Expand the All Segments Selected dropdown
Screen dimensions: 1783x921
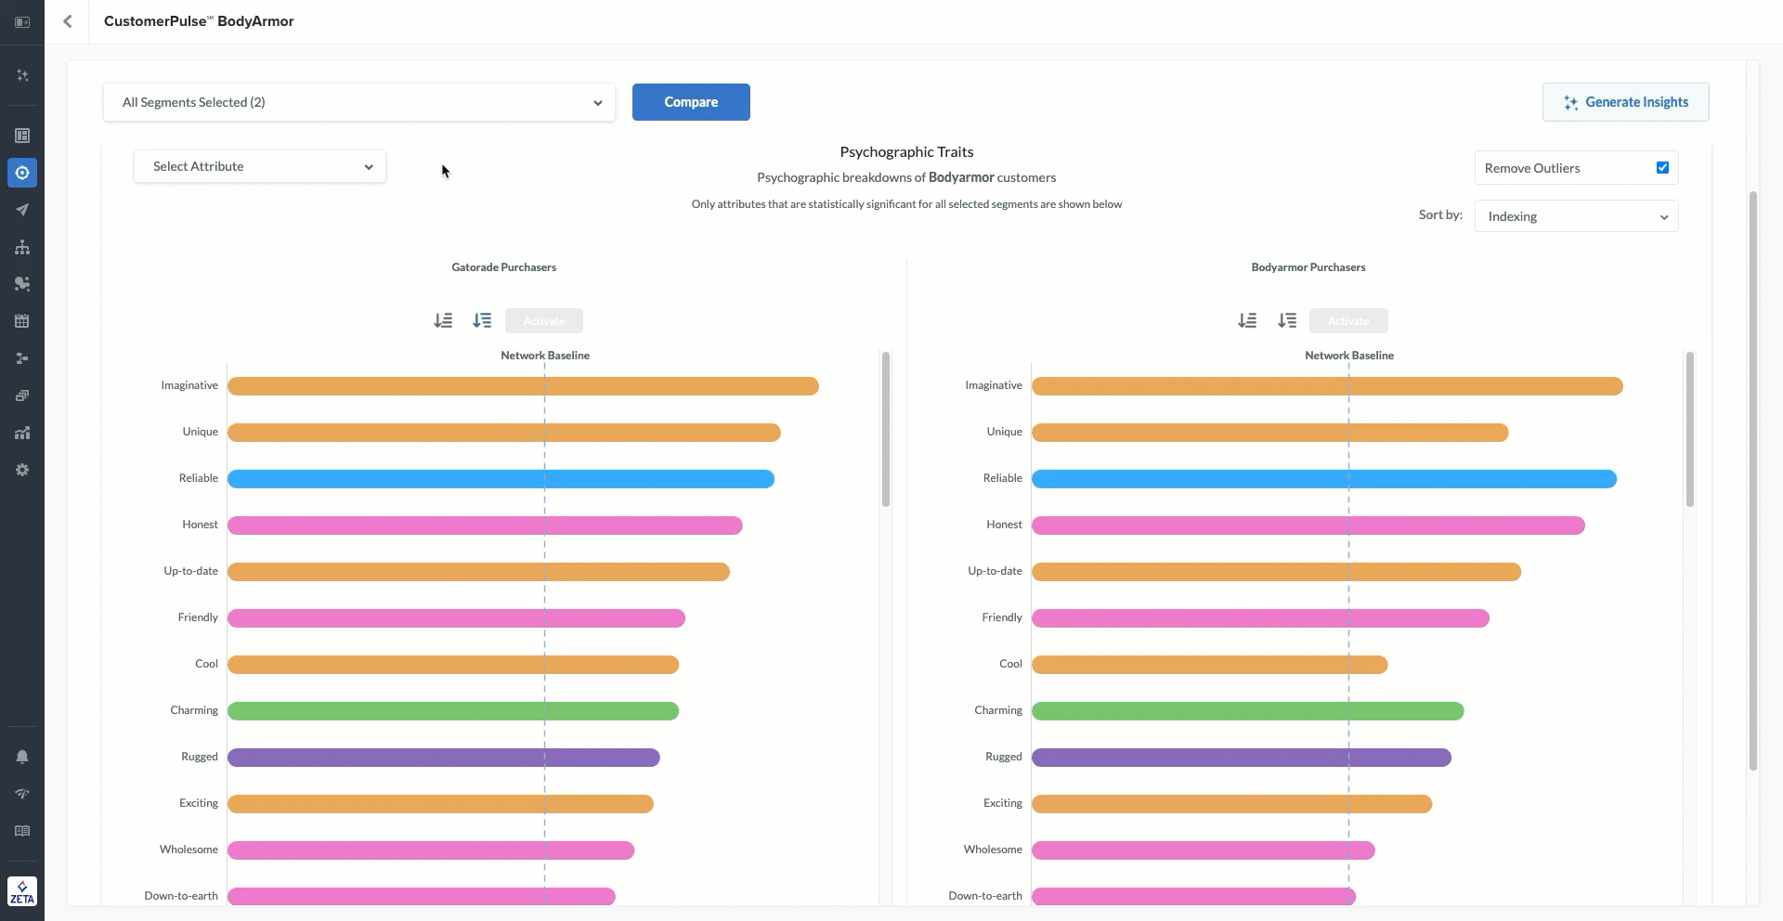tap(359, 102)
